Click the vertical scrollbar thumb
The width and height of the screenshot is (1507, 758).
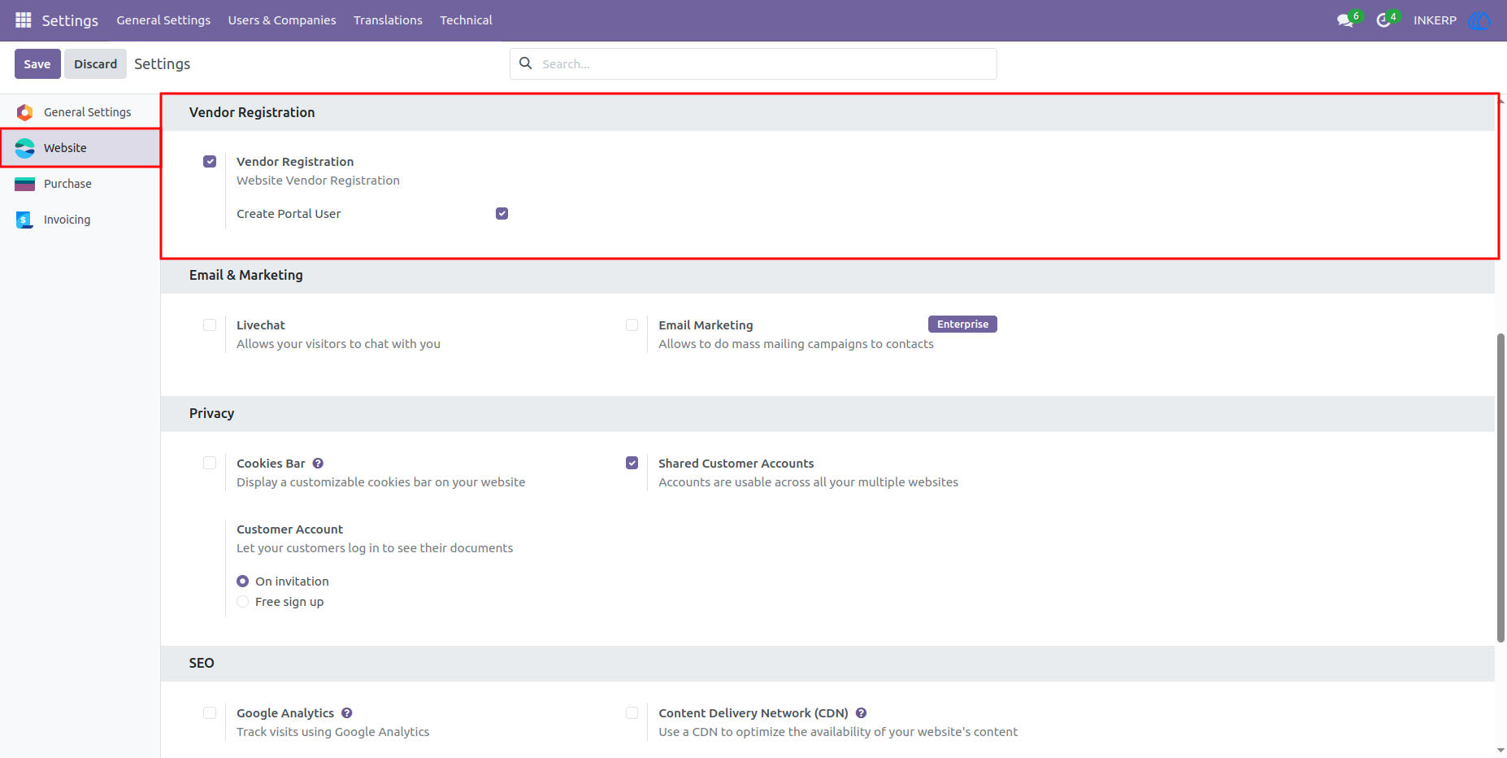click(1500, 488)
